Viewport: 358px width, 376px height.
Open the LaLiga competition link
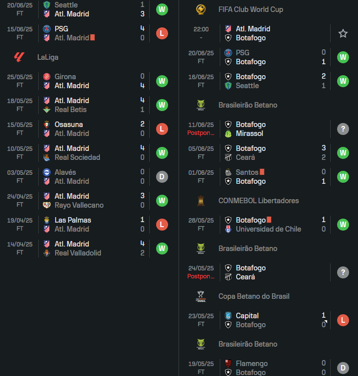click(x=48, y=57)
